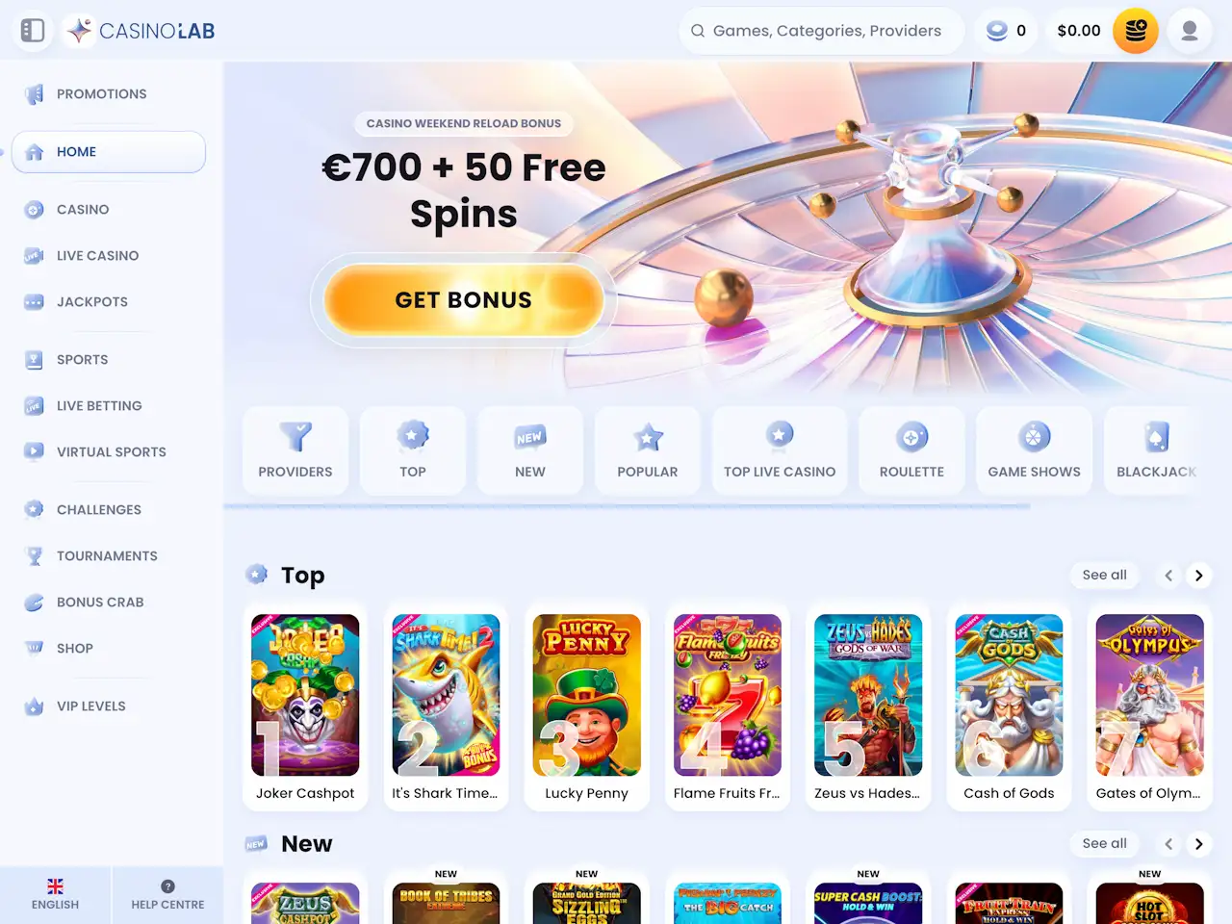Click the GET BONUS button
The image size is (1232, 924).
(x=464, y=300)
